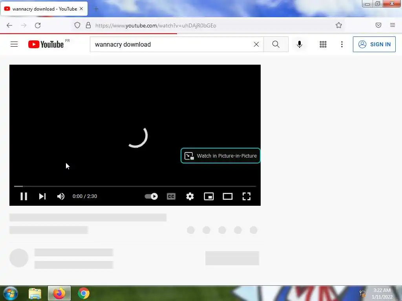Submit search with magnifier button
Viewport: 402px width, 301px height.
(x=276, y=44)
